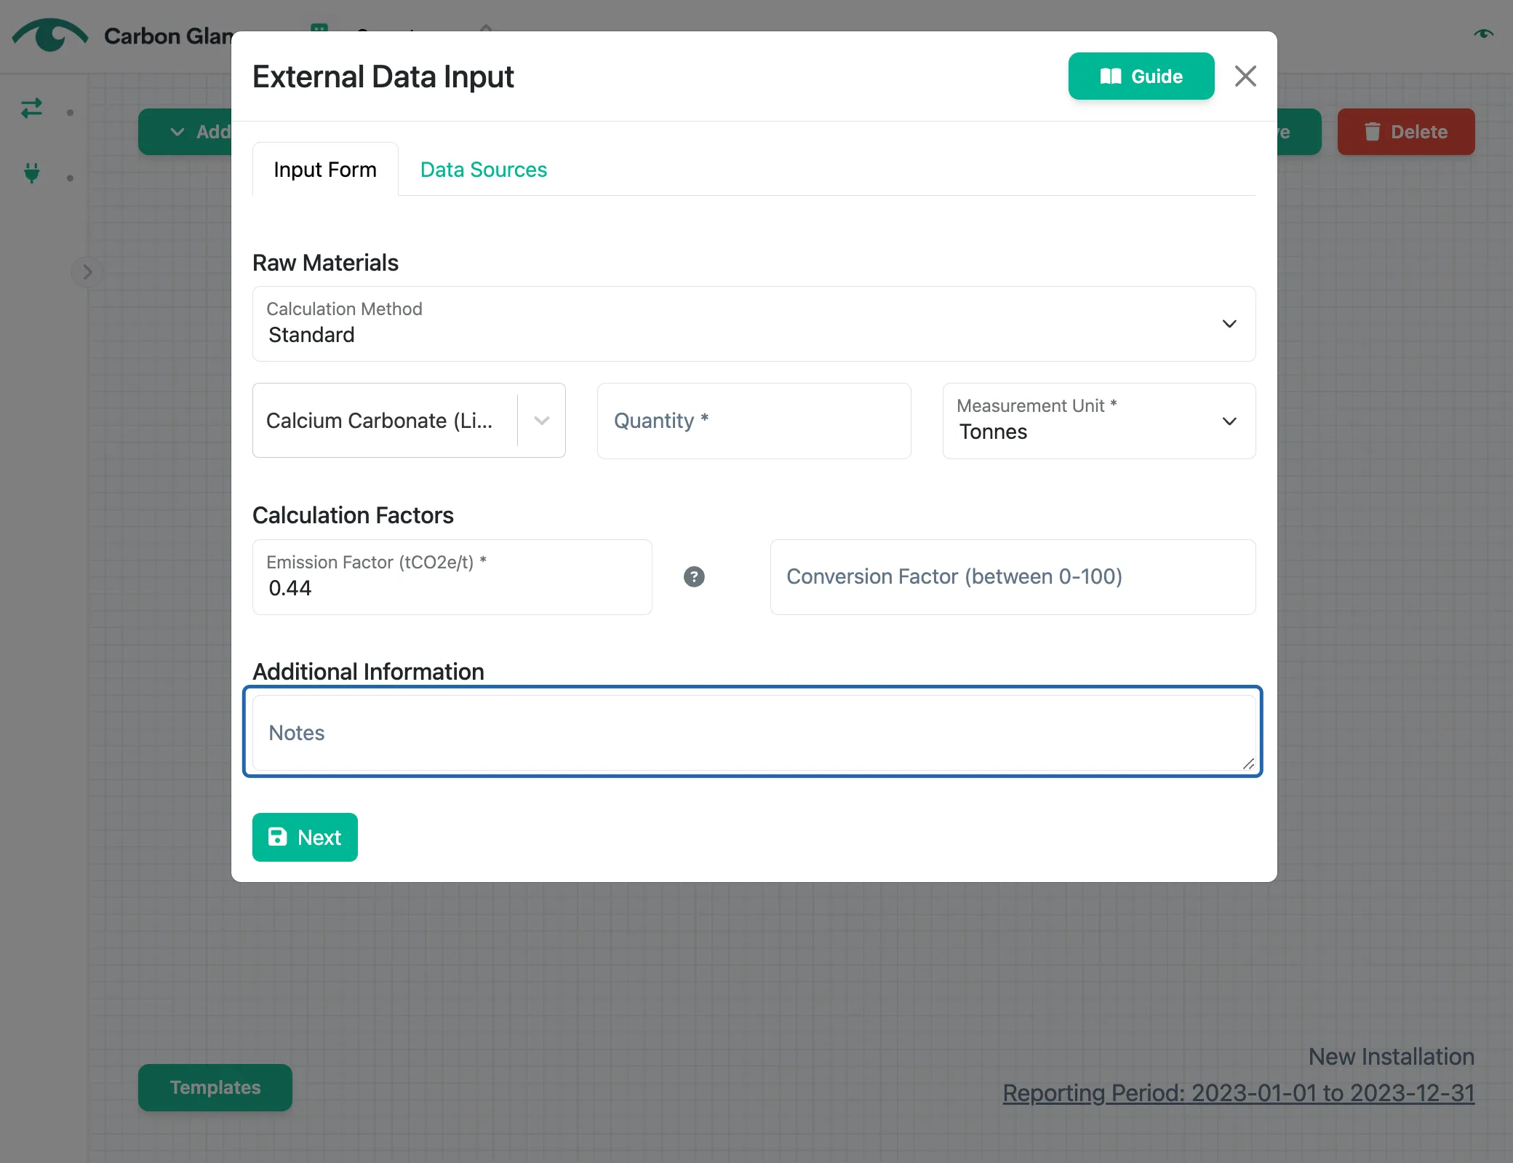Open the Reporting Period link
1513x1163 pixels.
1238,1092
